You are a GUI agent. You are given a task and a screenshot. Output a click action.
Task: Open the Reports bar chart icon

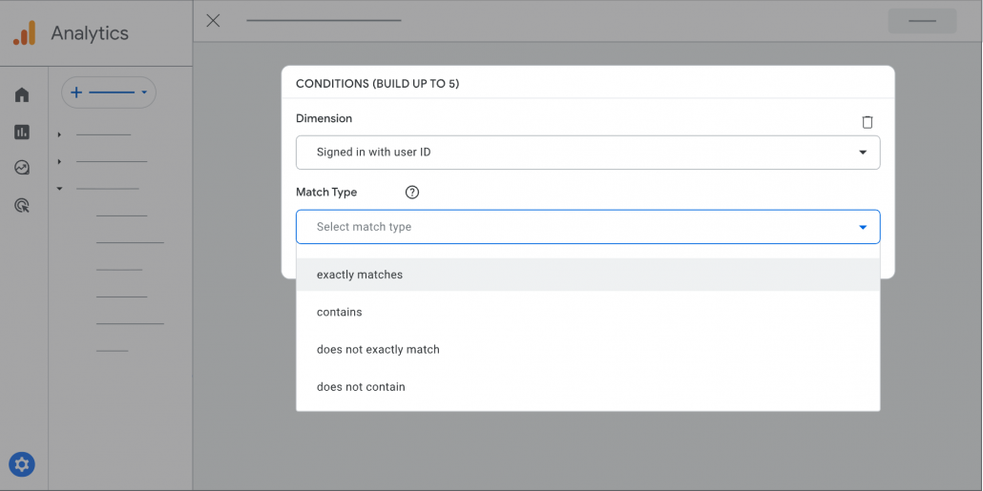coord(22,132)
